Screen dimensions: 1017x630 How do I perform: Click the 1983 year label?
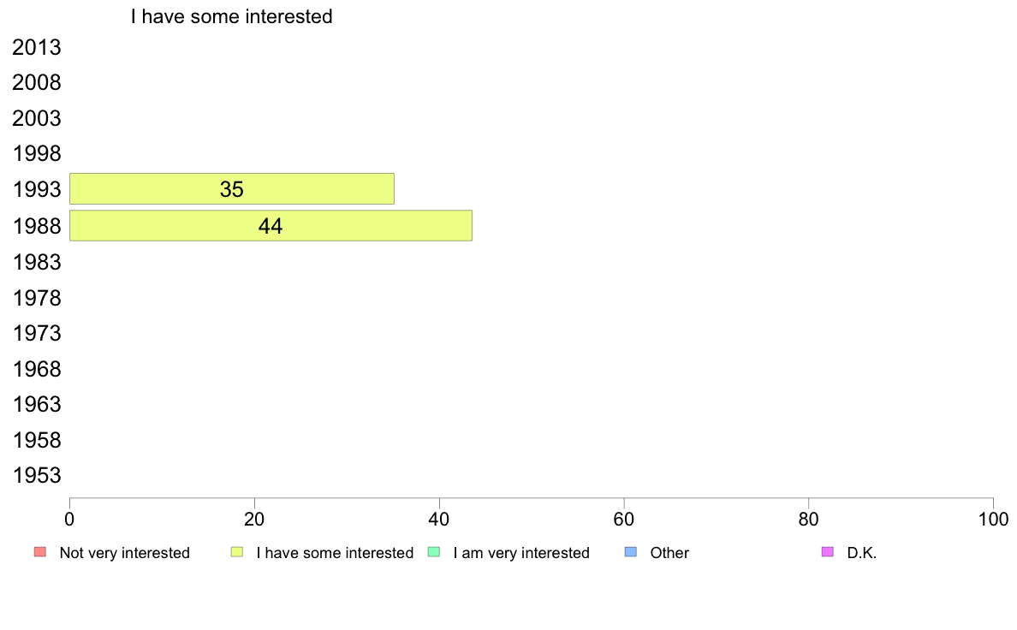(x=36, y=262)
